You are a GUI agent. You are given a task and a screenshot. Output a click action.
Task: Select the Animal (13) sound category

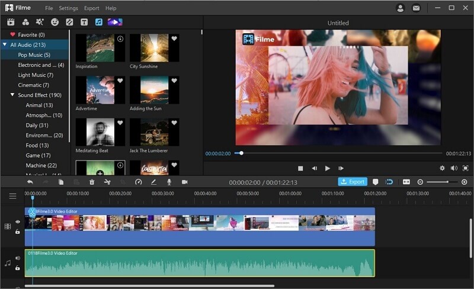click(39, 105)
